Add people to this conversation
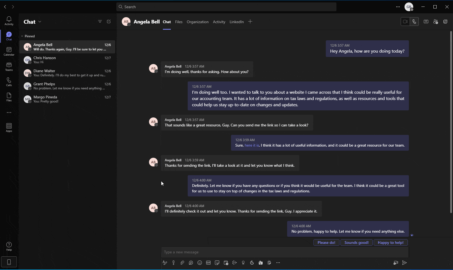This screenshot has width=453, height=270. [436, 22]
